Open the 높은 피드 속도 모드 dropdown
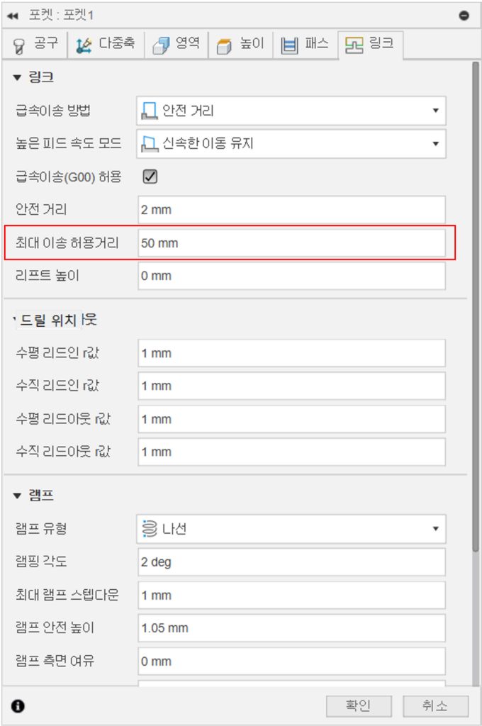The width and height of the screenshot is (482, 726). 291,144
